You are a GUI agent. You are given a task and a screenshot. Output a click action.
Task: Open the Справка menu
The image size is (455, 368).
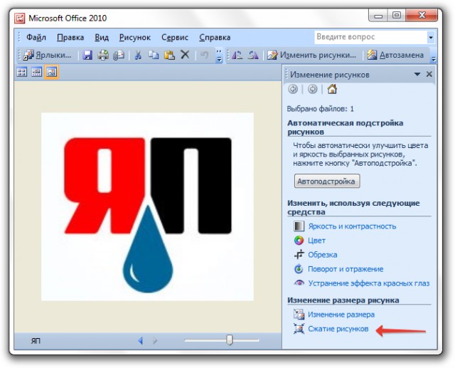click(215, 38)
